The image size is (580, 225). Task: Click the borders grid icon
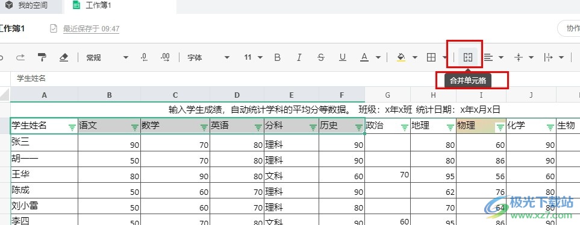(x=431, y=57)
